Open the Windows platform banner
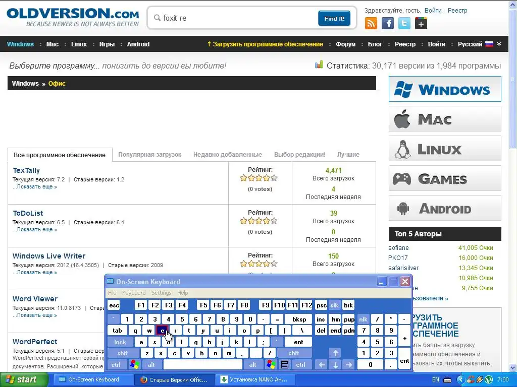517x387 pixels. pyautogui.click(x=445, y=89)
